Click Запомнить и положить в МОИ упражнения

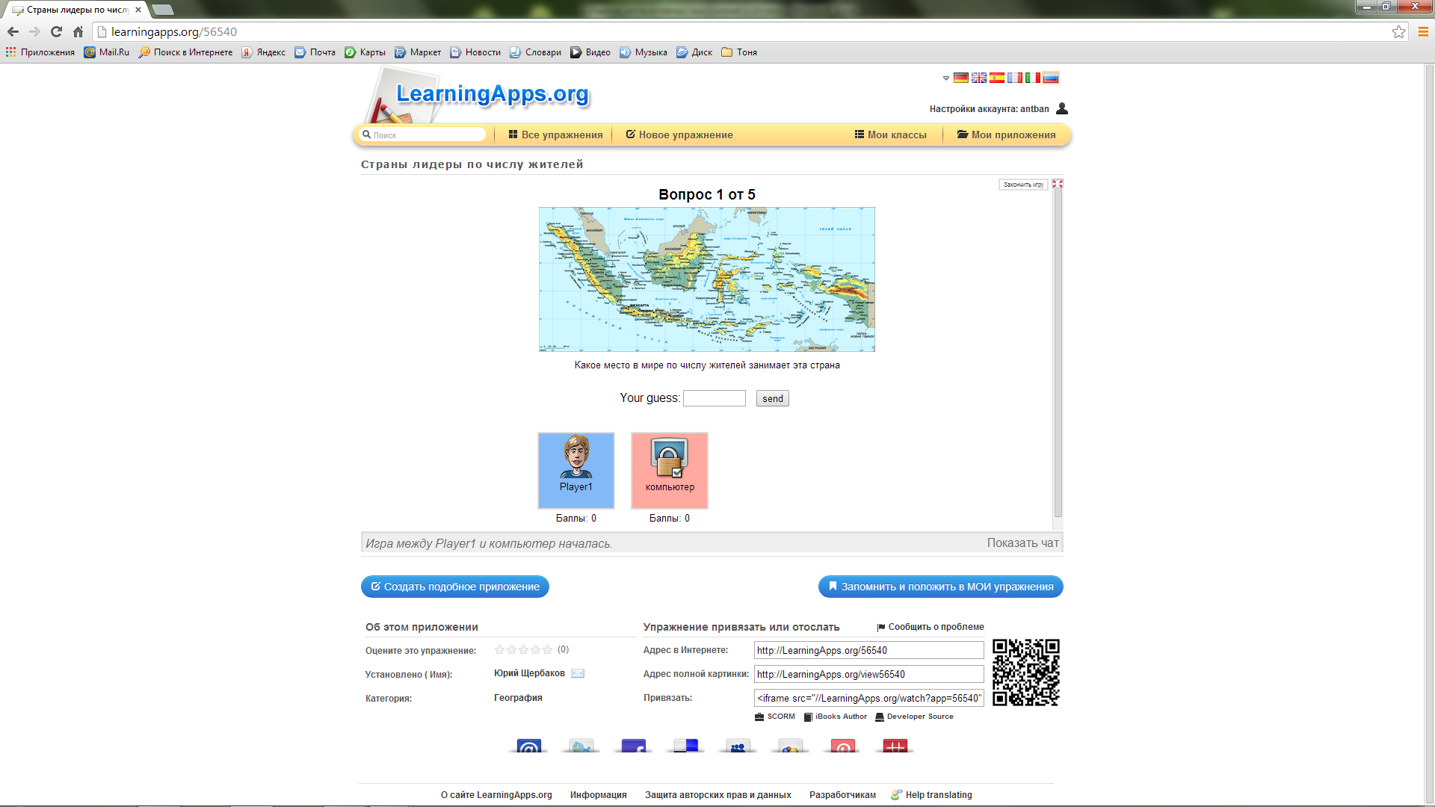pyautogui.click(x=941, y=587)
